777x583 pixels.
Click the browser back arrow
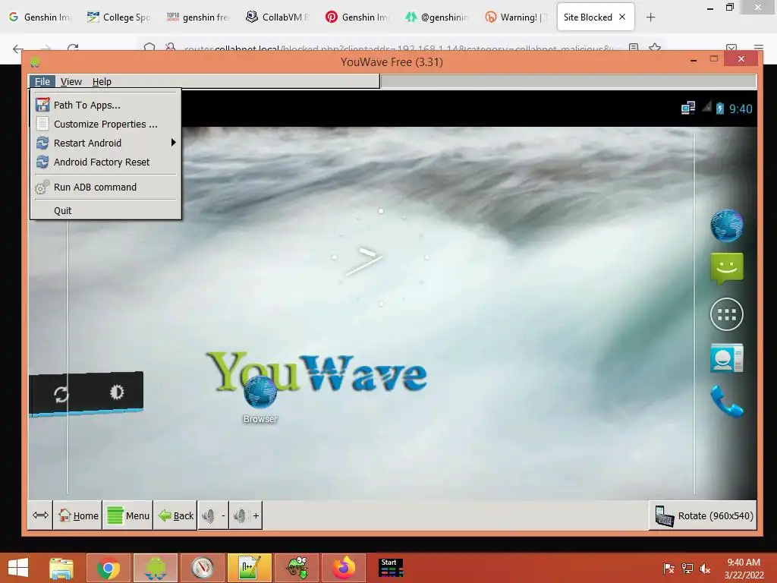coord(18,49)
